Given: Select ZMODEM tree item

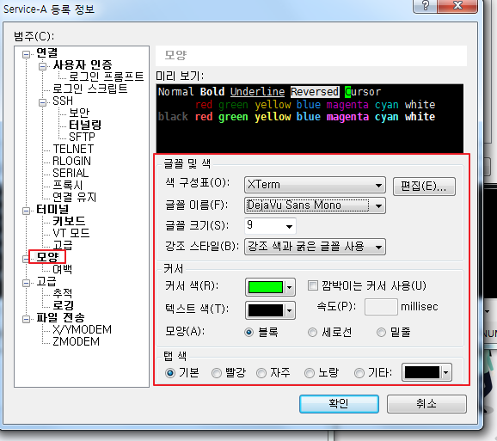Looking at the screenshot, I should [x=76, y=341].
